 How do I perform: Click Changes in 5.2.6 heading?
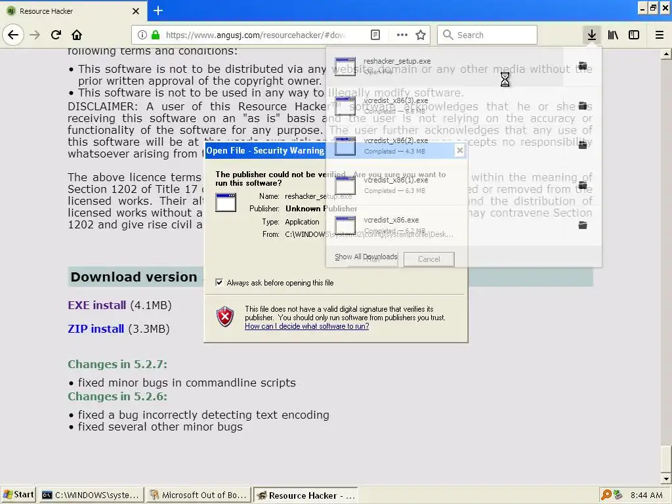(117, 396)
